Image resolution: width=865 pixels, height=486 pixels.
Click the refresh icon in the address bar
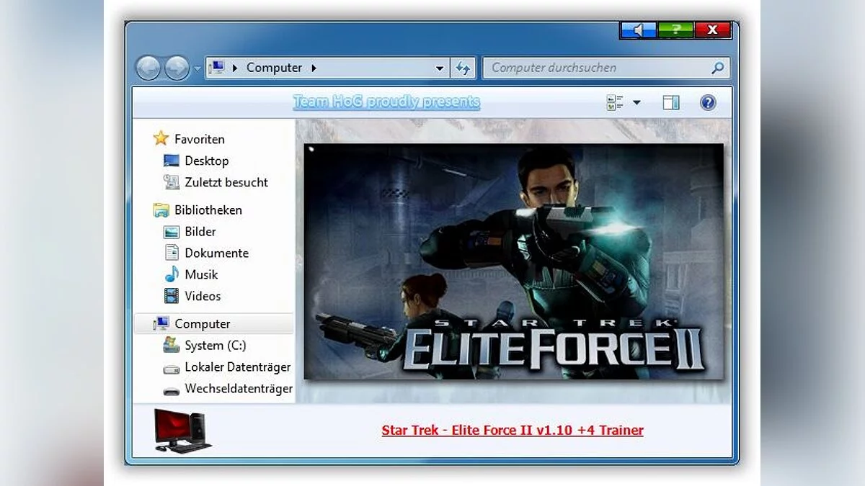point(463,67)
